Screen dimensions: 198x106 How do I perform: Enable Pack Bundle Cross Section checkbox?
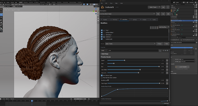point(102,78)
